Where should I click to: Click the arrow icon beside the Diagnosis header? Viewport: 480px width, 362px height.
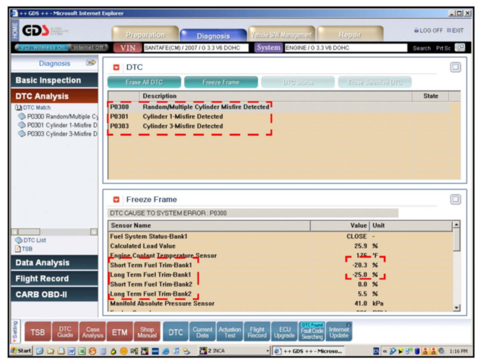(91, 63)
